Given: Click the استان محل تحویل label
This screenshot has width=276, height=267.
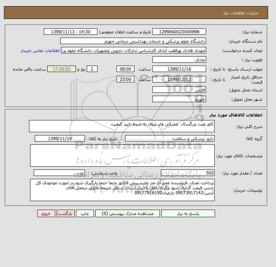Looking at the screenshot, I should tap(246, 90).
